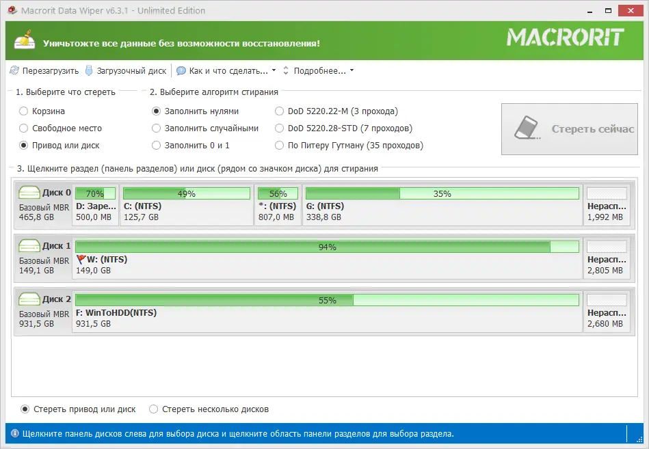The width and height of the screenshot is (649, 449).
Task: Select C: (NTFS) 125,7 GB partition
Action: pos(187,206)
